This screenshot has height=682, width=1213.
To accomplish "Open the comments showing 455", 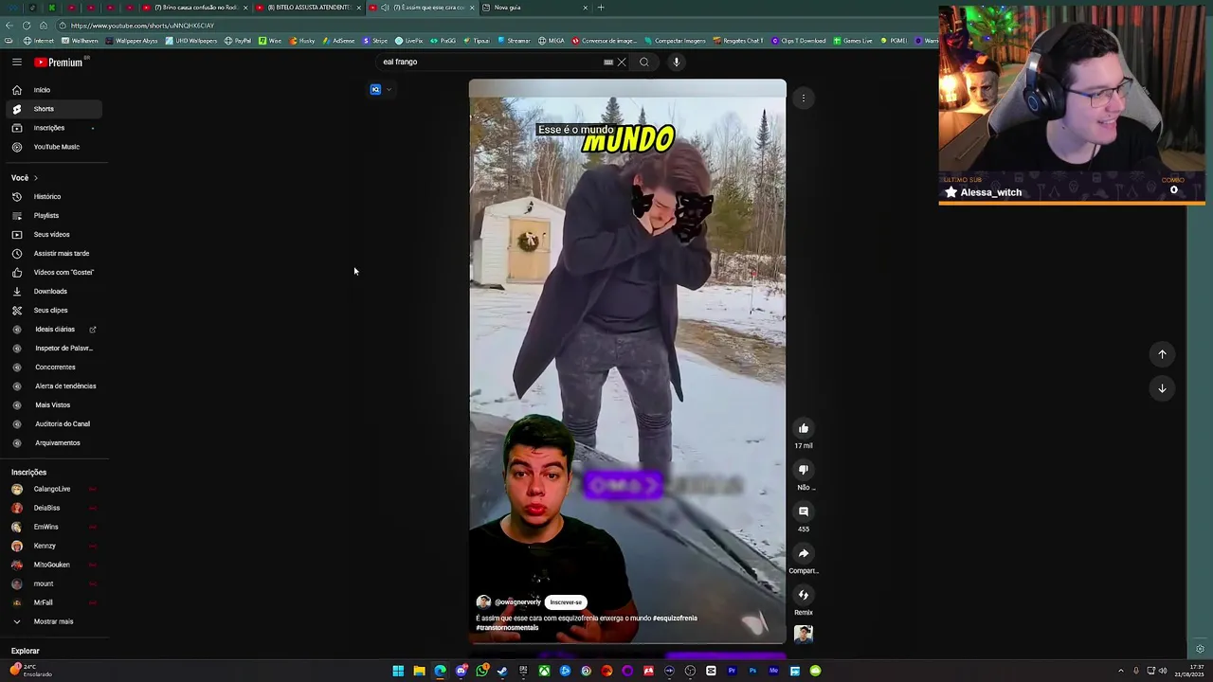I will pos(804,511).
